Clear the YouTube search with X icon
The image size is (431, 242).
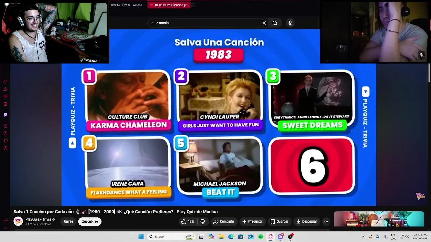coord(264,23)
